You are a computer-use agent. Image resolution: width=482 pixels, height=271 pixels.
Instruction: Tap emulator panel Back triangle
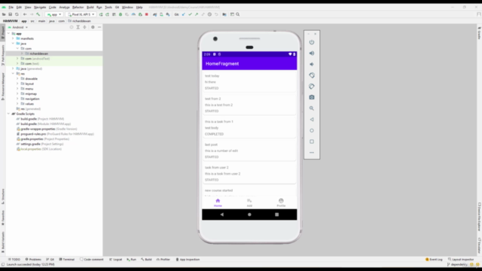(x=312, y=120)
